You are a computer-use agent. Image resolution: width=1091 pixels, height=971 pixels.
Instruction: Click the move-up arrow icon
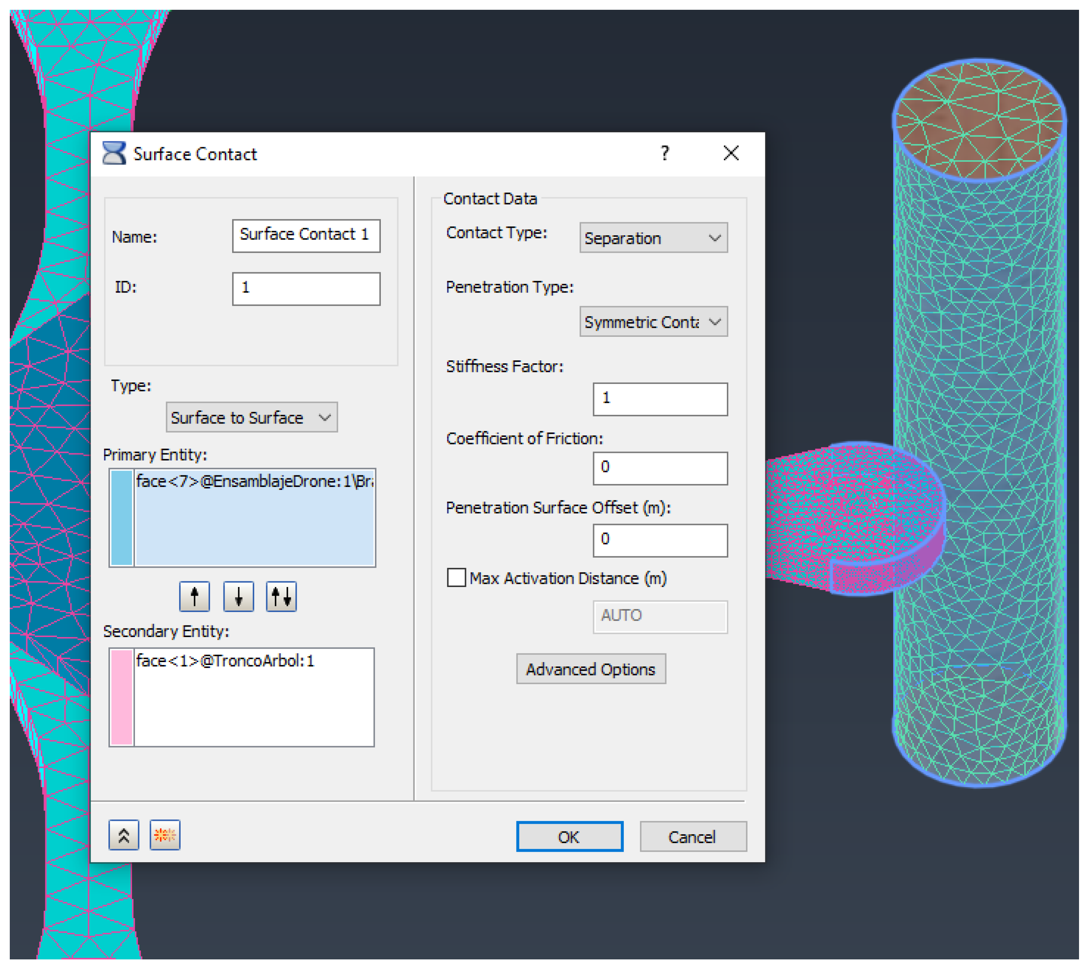(x=194, y=596)
